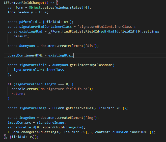The image size is (166, 142).
Task: Click 'appendChild' method call
Action: [53, 127]
